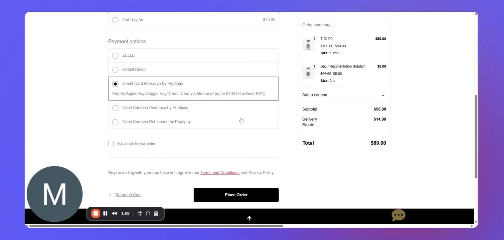The image size is (504, 240).
Task: Click the T-GLP2 product thumbnail
Action: 308,45
